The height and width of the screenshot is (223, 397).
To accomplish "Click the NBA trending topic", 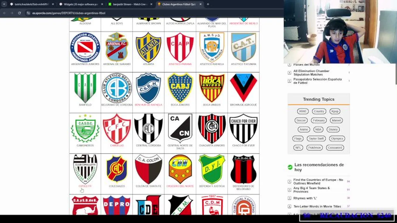I will (x=318, y=129).
